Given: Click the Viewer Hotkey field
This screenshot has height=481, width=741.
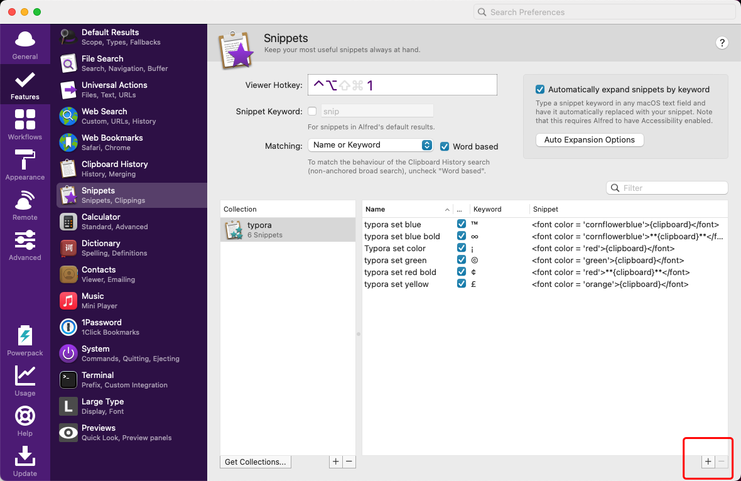Looking at the screenshot, I should pos(402,85).
